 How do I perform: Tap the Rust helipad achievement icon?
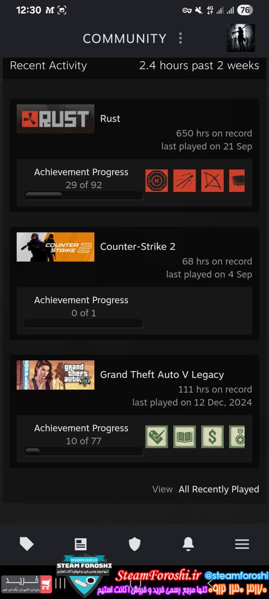tap(156, 181)
